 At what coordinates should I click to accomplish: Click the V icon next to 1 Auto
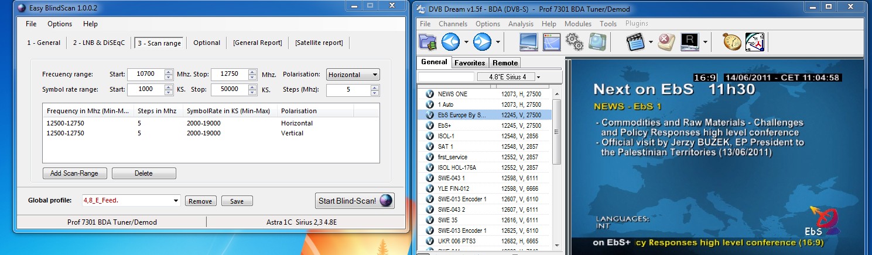click(429, 104)
